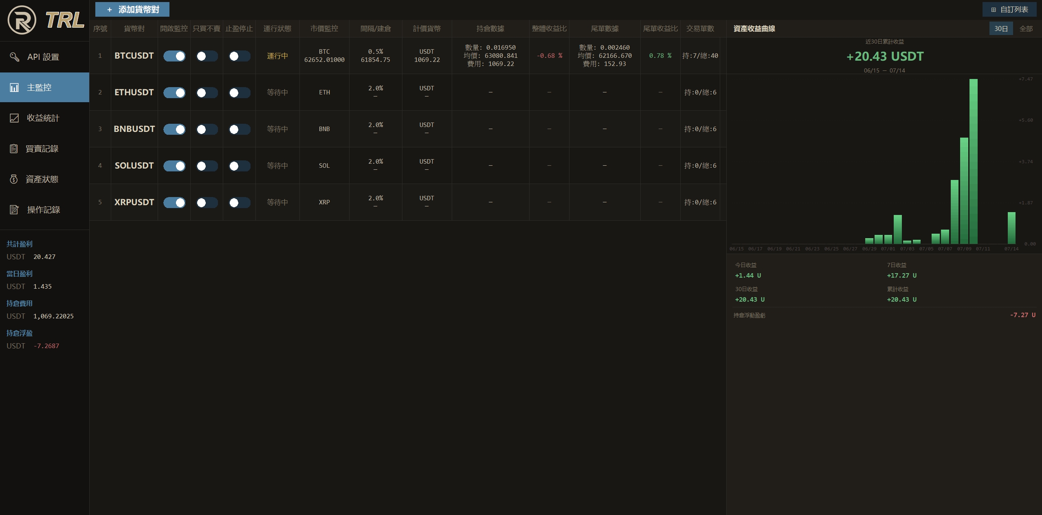The height and width of the screenshot is (515, 1042).
Task: Toggle buy-only switch for BTCUSDT
Action: click(x=207, y=56)
